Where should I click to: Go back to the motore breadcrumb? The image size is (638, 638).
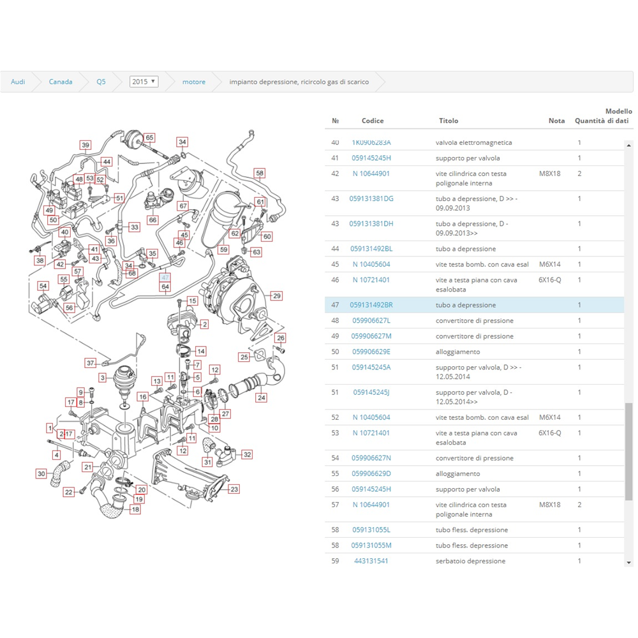(x=194, y=82)
